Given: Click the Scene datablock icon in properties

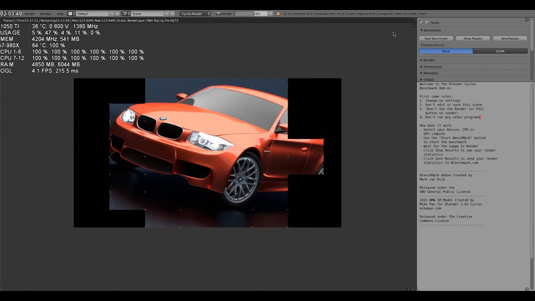Looking at the screenshot, I should [x=427, y=23].
